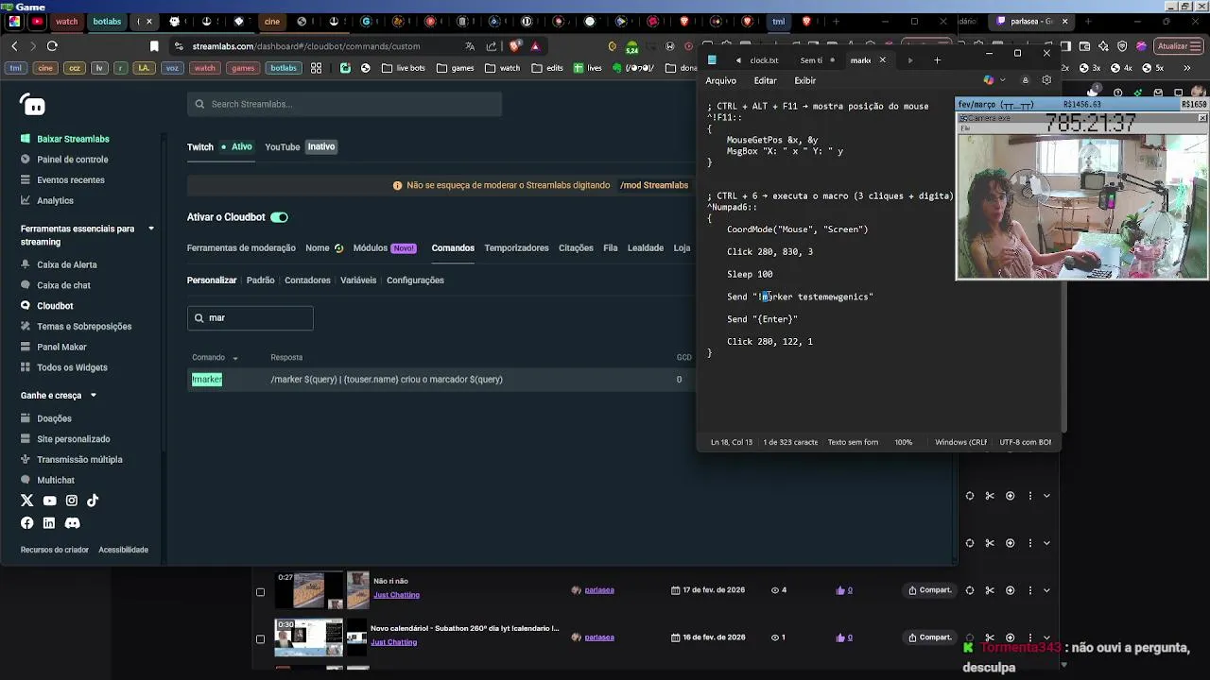Image resolution: width=1210 pixels, height=680 pixels.
Task: Click the Streamlabs logo in the sidebar
Action: (x=33, y=105)
